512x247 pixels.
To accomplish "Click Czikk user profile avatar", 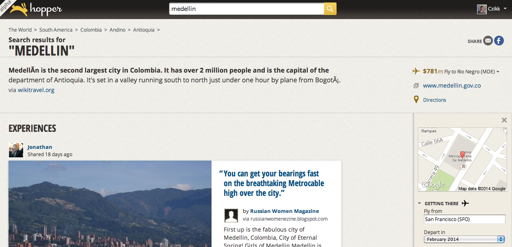I will pyautogui.click(x=482, y=9).
